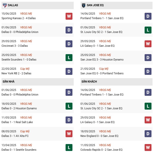153x153 pixels.
Task: Open the Dallas 1 - 1 Real Salt Lake match
Action: tap(17, 122)
